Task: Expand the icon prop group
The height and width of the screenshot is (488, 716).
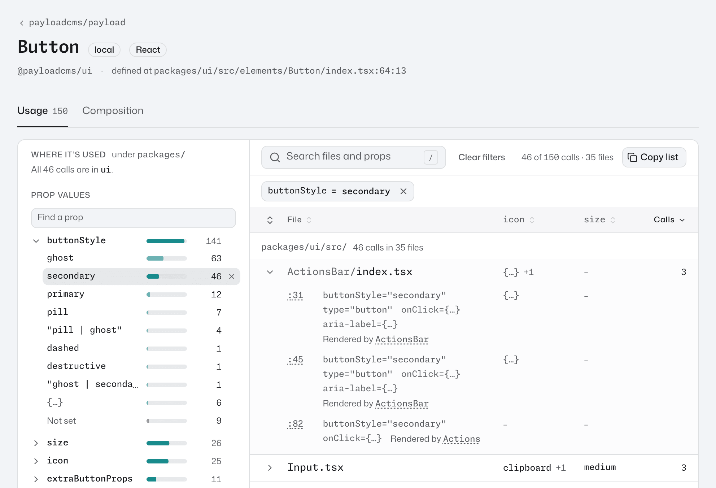Action: pyautogui.click(x=36, y=461)
